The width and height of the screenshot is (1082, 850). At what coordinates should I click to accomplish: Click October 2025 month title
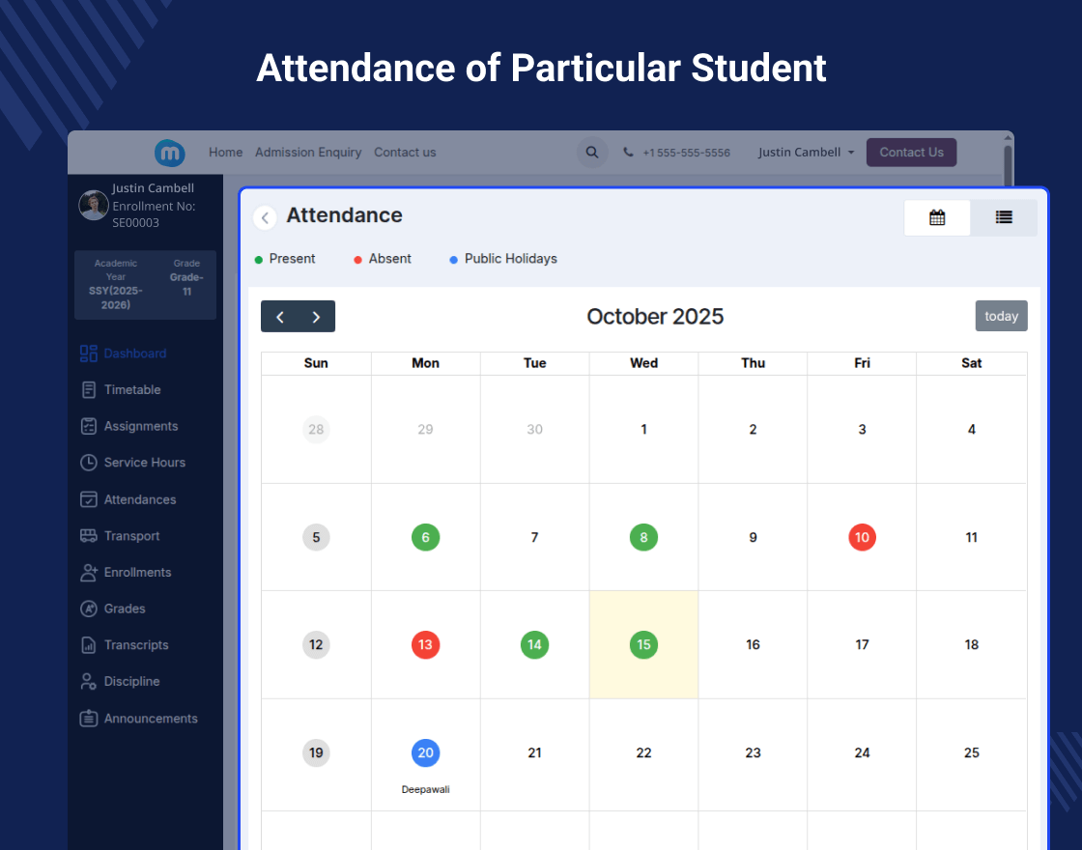655,316
